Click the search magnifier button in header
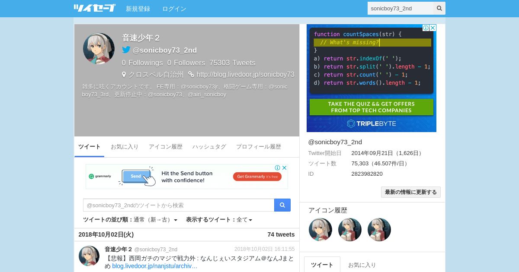 439,8
